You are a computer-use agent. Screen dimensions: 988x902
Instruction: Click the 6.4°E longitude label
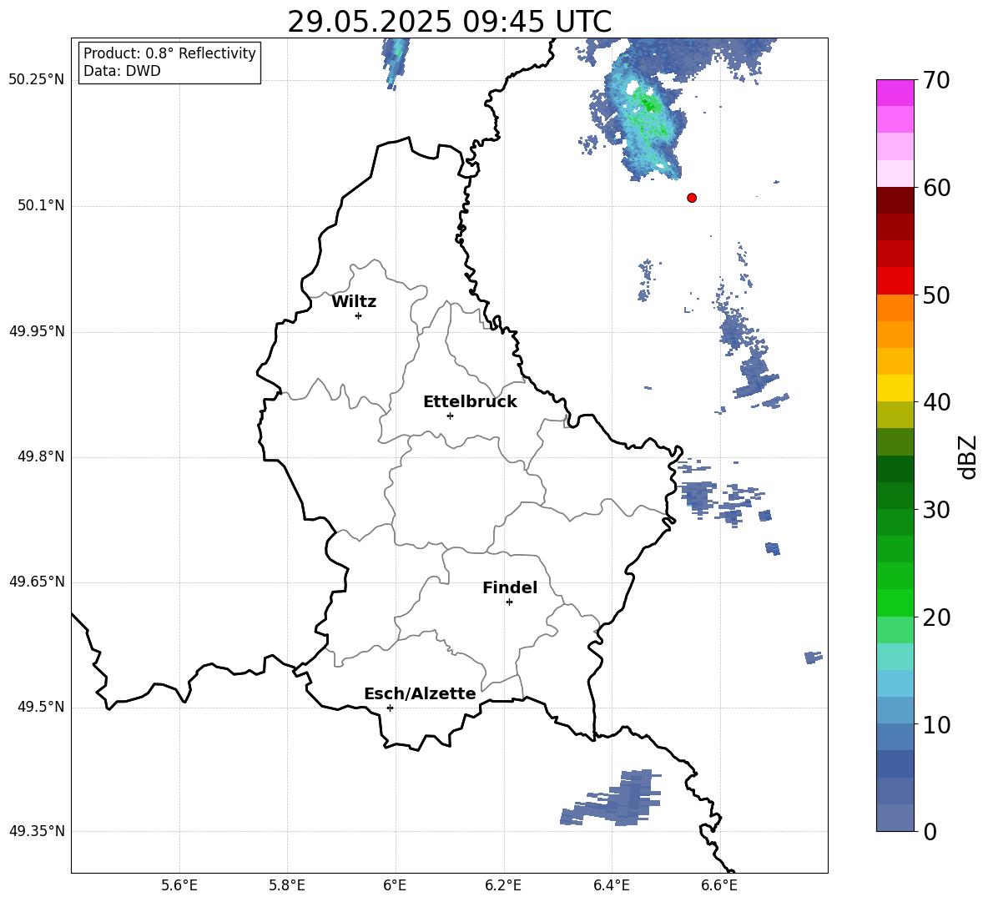click(611, 886)
